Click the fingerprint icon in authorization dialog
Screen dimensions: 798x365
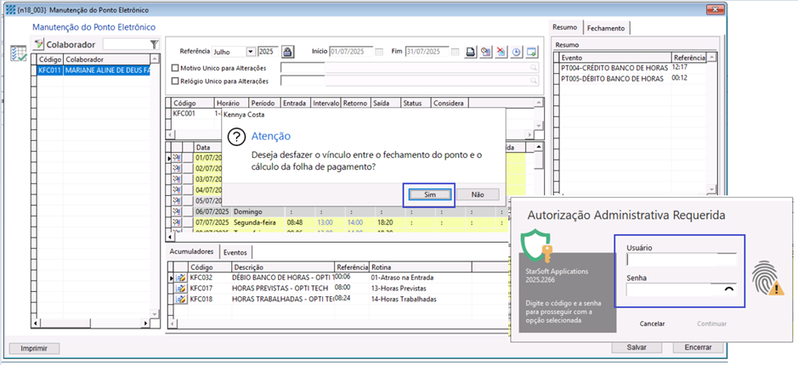point(765,278)
